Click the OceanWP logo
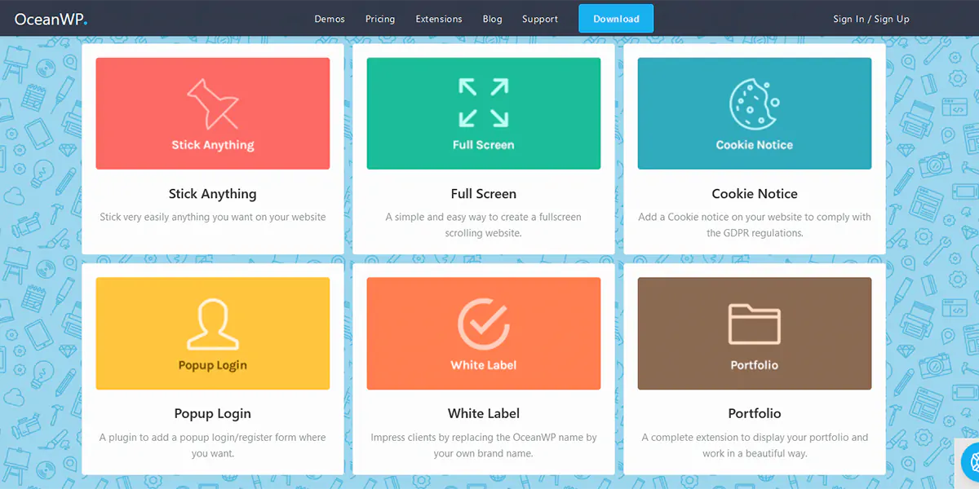This screenshot has height=489, width=979. pyautogui.click(x=51, y=19)
